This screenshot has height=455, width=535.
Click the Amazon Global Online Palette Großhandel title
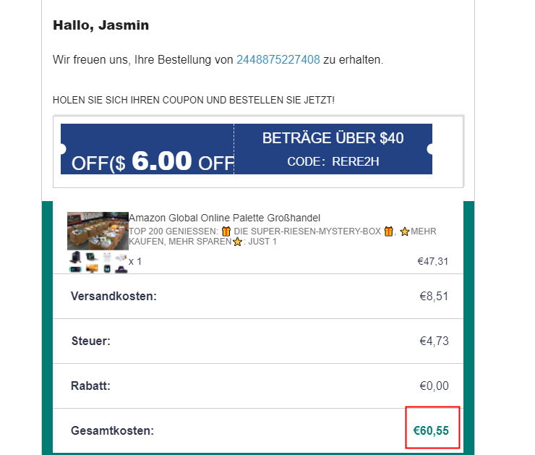pyautogui.click(x=224, y=218)
